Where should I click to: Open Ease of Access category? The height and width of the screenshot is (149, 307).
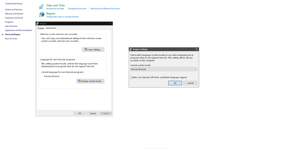(11, 39)
